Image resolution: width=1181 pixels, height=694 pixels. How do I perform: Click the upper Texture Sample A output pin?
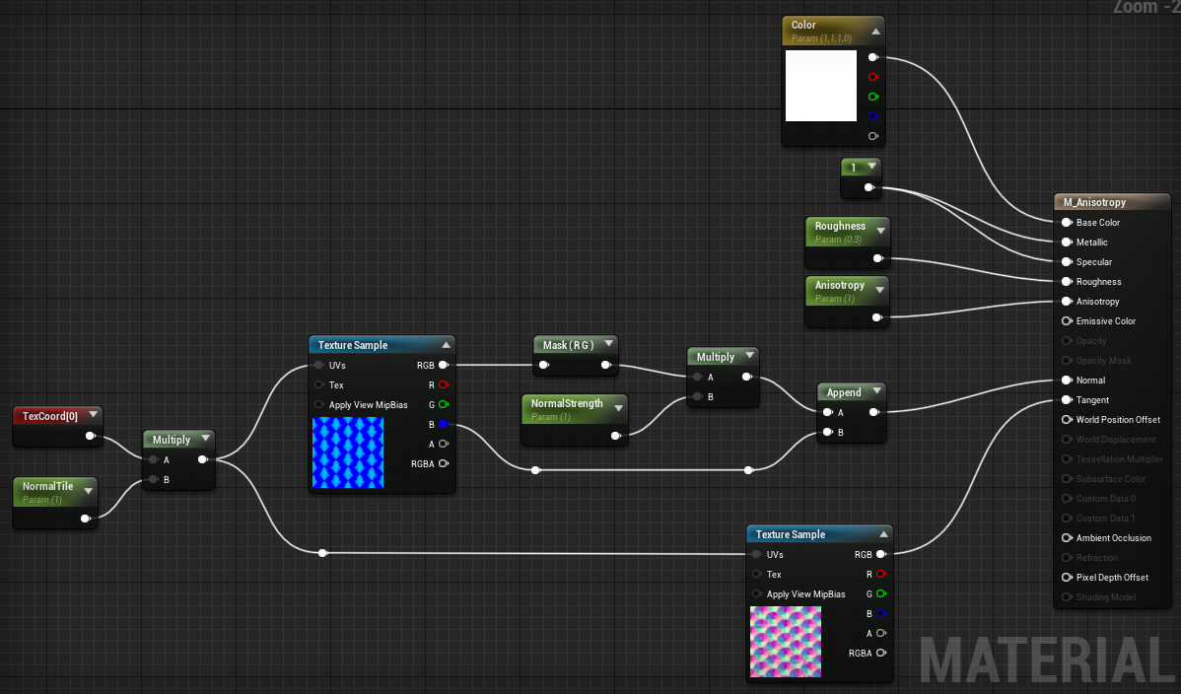(x=444, y=444)
